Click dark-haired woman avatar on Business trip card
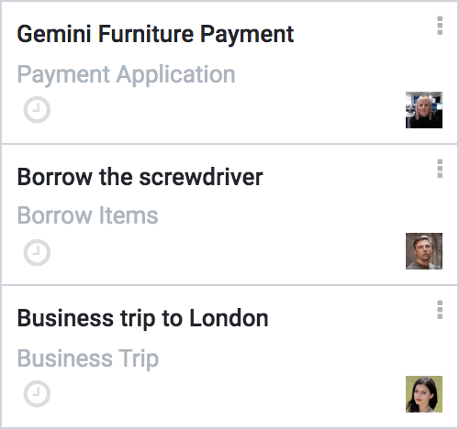 [424, 394]
